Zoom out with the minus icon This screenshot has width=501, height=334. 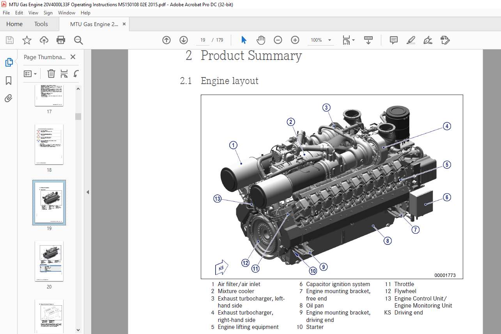[278, 40]
